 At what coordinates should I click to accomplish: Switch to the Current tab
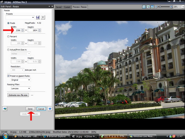pyautogui.click(x=67, y=7)
